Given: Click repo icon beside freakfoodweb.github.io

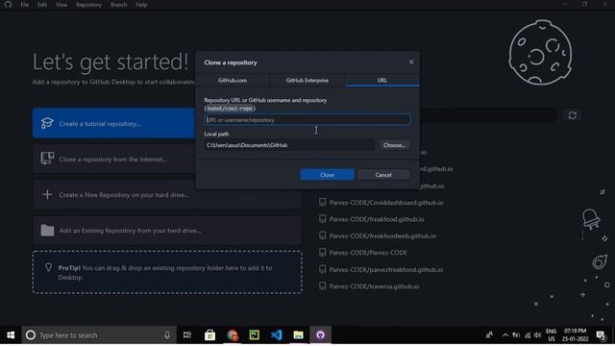Looking at the screenshot, I should (323, 235).
